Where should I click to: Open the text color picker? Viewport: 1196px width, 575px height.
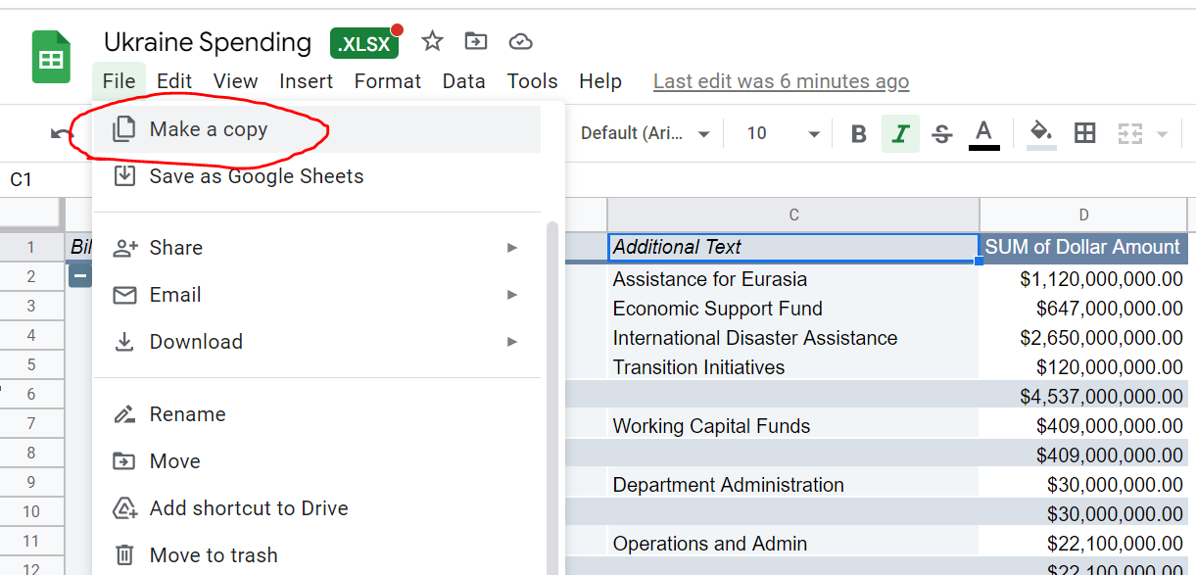click(984, 134)
